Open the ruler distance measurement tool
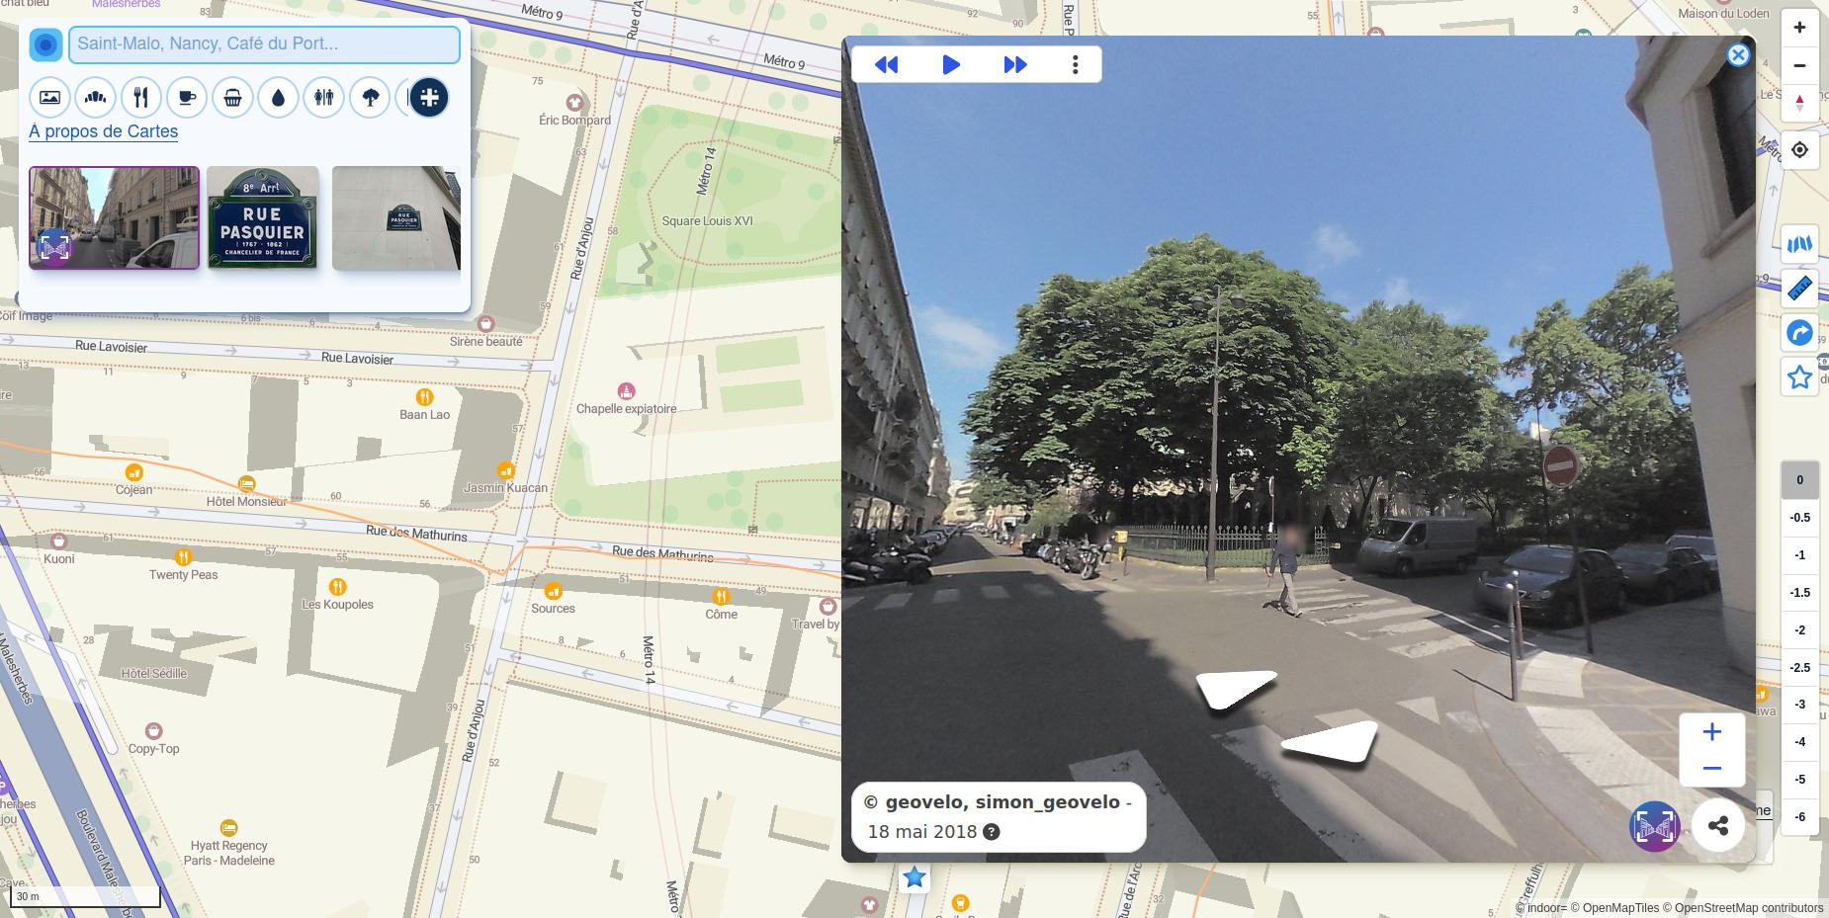This screenshot has height=918, width=1829. (1799, 288)
